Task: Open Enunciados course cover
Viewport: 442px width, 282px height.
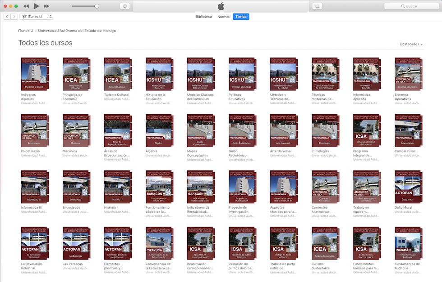Action: pyautogui.click(x=76, y=187)
